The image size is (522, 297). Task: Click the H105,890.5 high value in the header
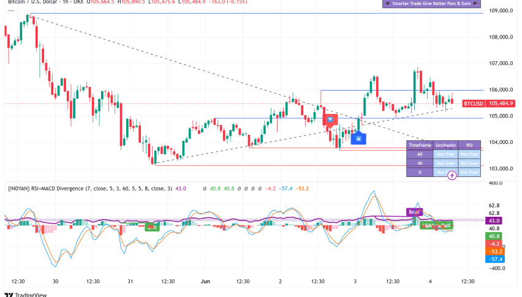click(131, 2)
